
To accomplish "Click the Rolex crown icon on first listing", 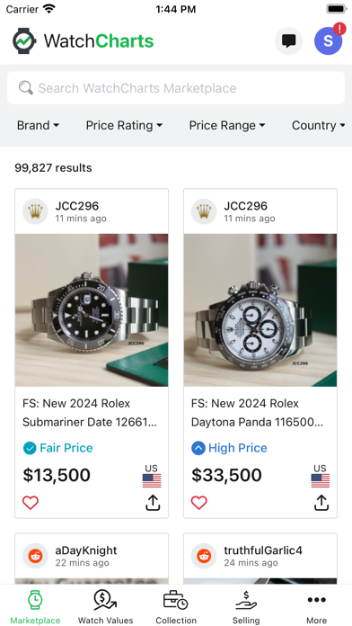I will tap(35, 211).
